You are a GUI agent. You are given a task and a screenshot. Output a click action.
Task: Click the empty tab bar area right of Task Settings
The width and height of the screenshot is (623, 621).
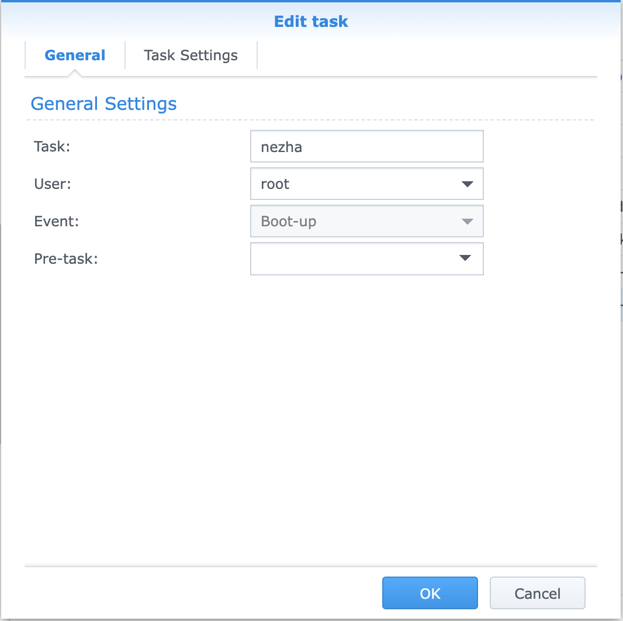coord(427,56)
